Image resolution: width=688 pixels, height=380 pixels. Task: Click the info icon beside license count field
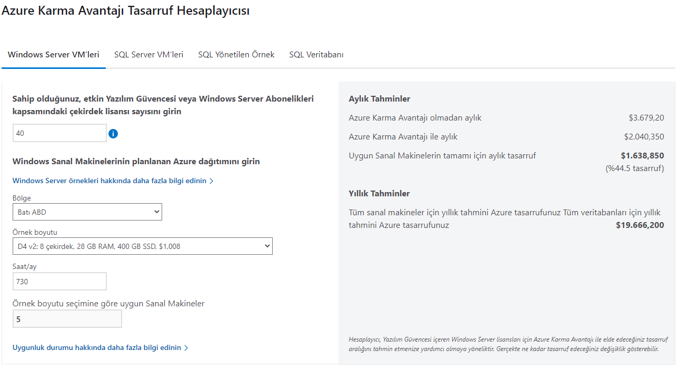point(113,134)
